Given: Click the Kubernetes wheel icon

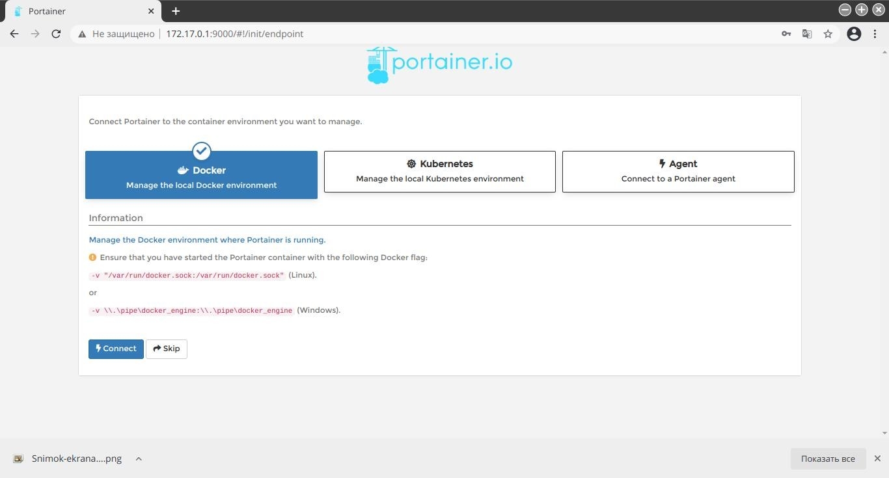Looking at the screenshot, I should click(411, 164).
